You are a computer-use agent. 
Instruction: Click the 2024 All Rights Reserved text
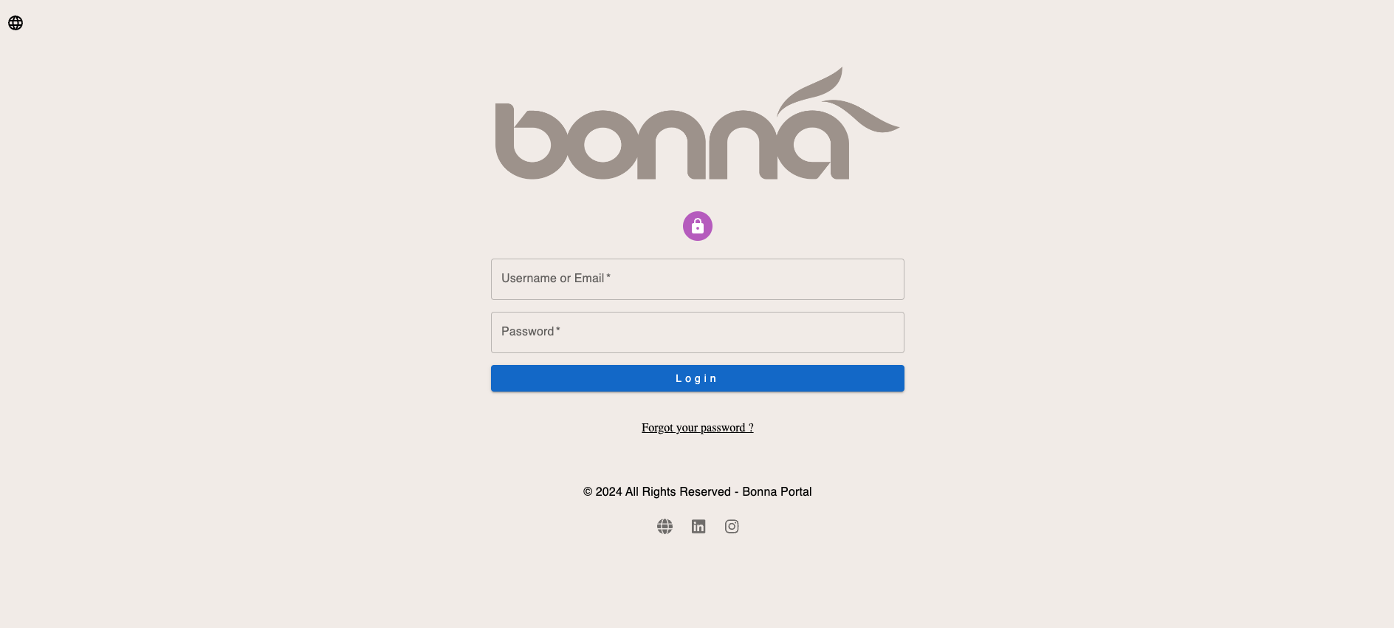(662, 492)
